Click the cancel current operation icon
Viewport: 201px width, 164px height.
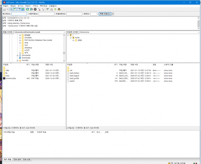pyautogui.click(x=35, y=9)
